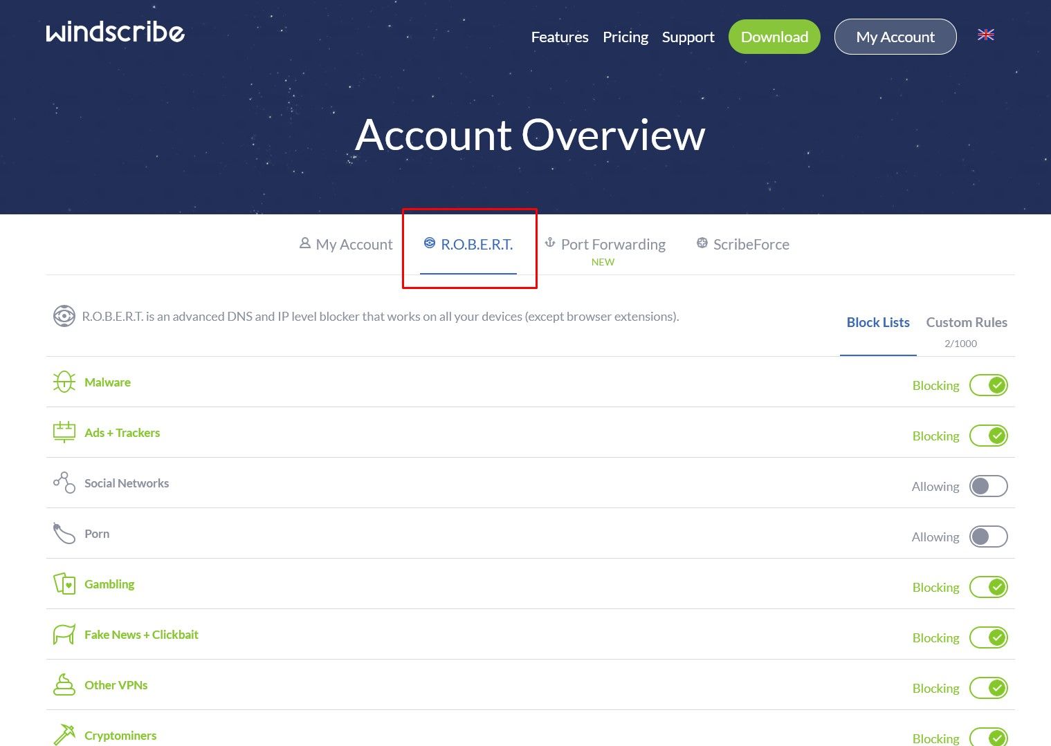Click the R.O.B.E.R.T. eye icon beside description
Viewport: 1051px width, 746px height.
click(64, 316)
